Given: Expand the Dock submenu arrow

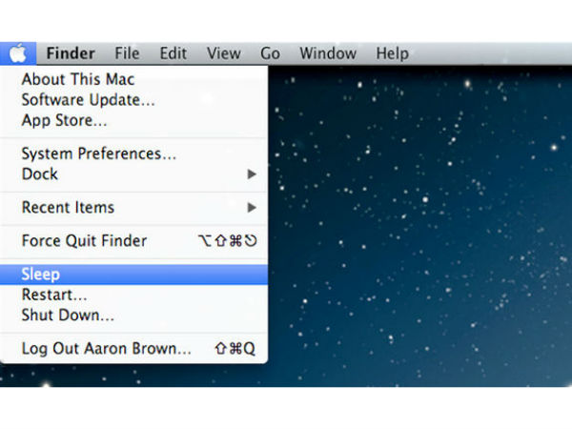Looking at the screenshot, I should [x=252, y=174].
